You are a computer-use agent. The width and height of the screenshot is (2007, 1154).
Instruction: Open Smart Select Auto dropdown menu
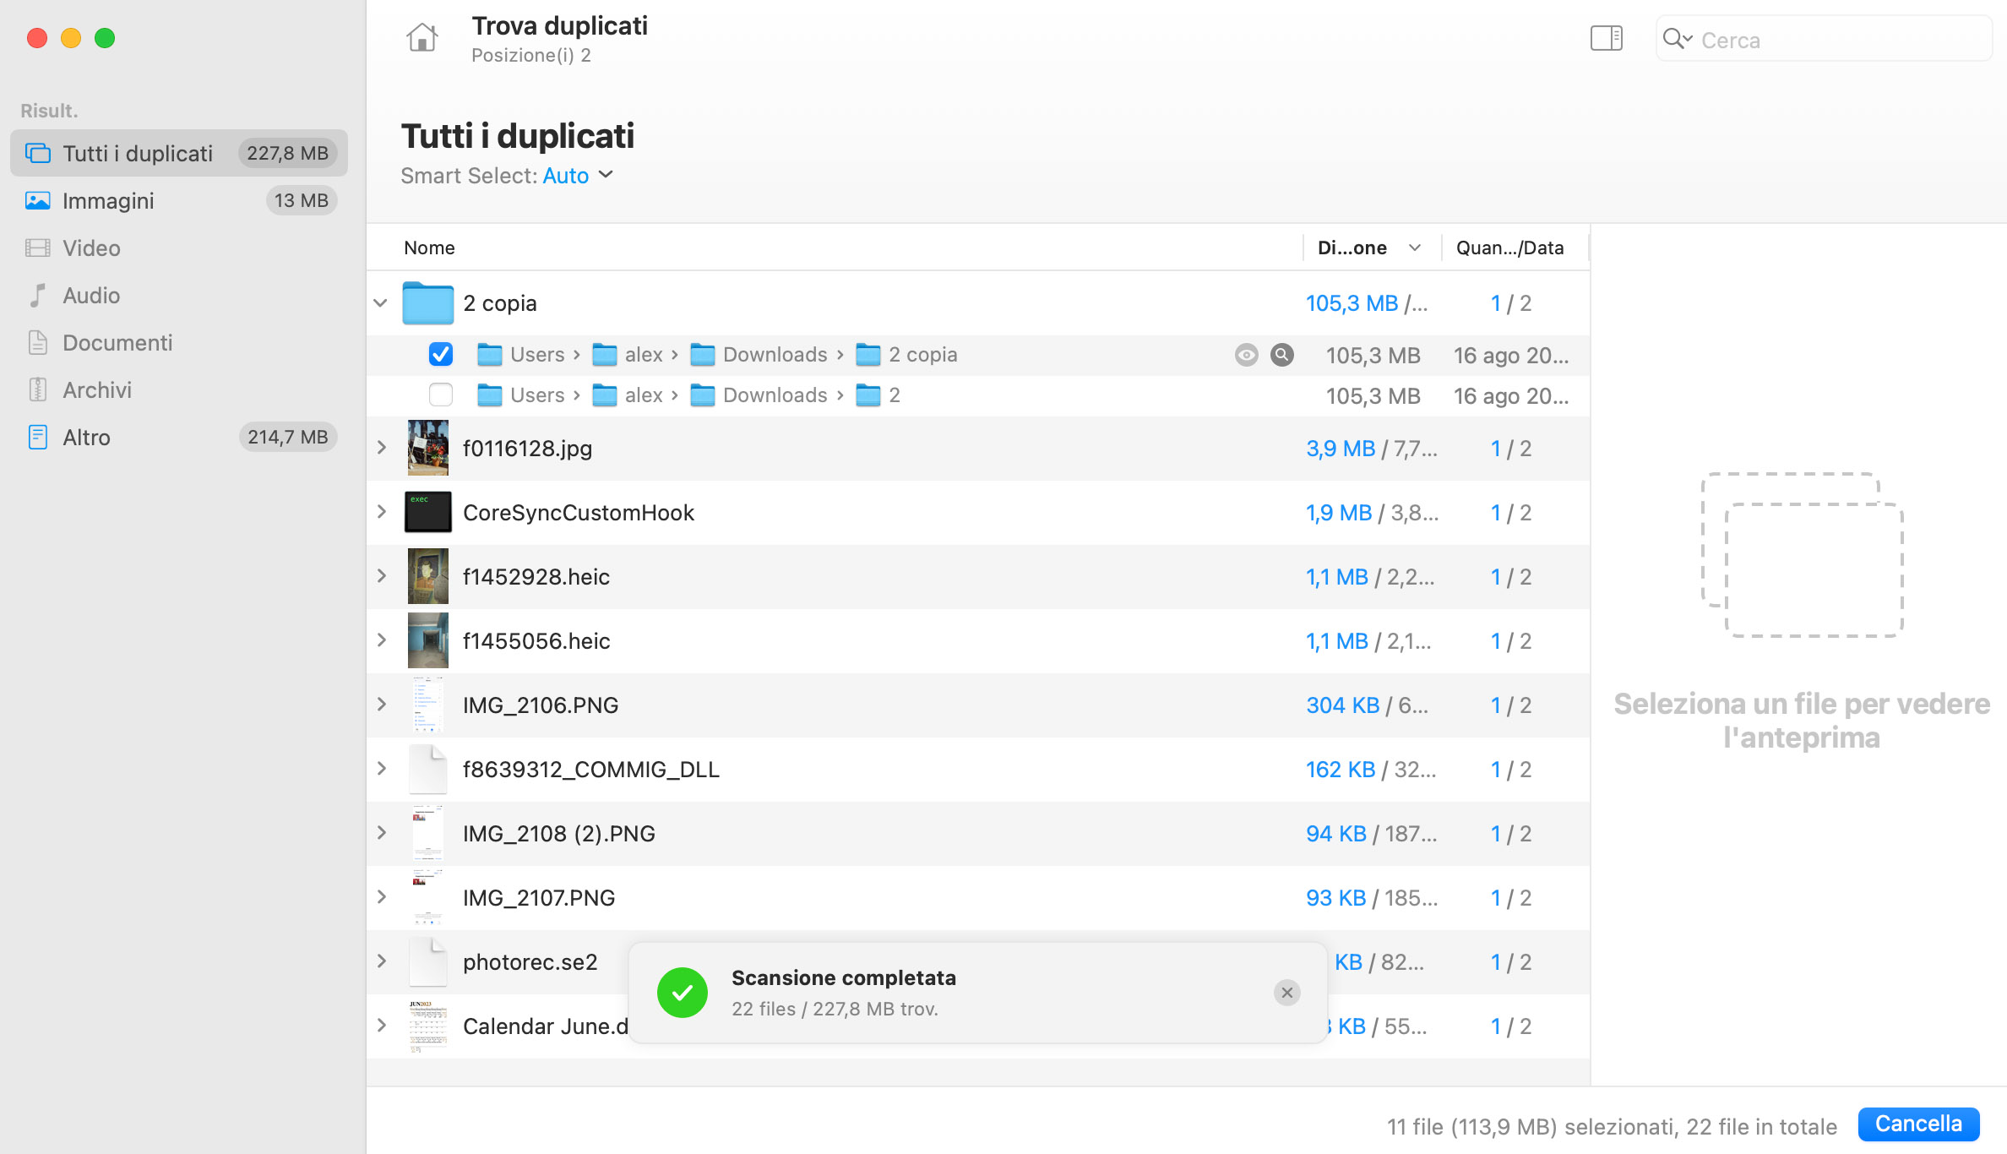pos(578,175)
